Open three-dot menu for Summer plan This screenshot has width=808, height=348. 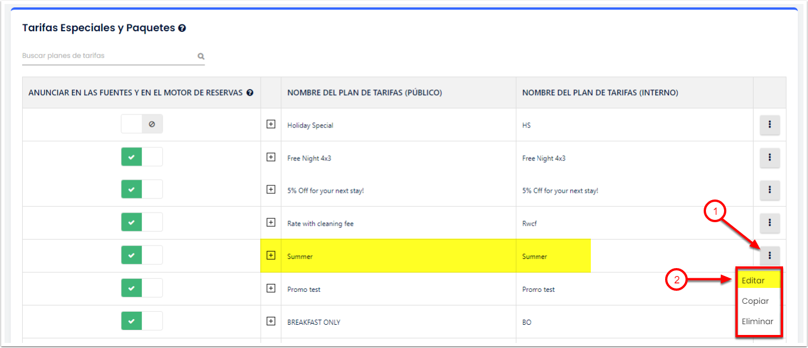[769, 256]
